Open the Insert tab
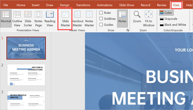Viewport: 193px width, 110px height. 36,5
